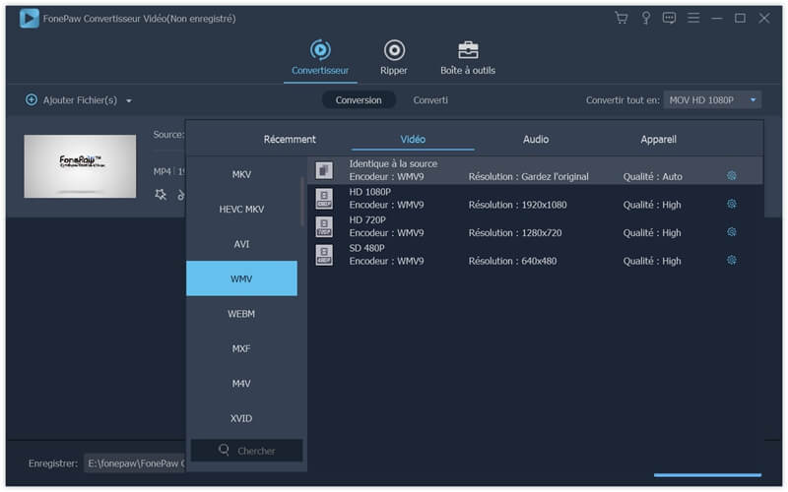Click the FonePaw app logo
The height and width of the screenshot is (492, 788).
click(30, 19)
